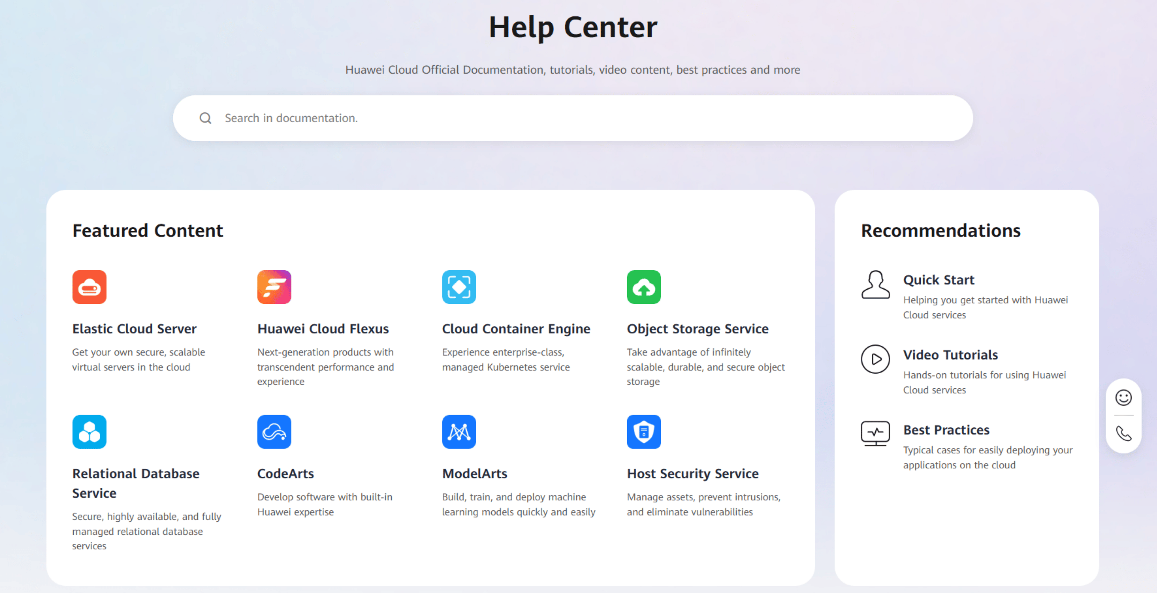
Task: Open Best Practices recommendation
Action: (946, 430)
